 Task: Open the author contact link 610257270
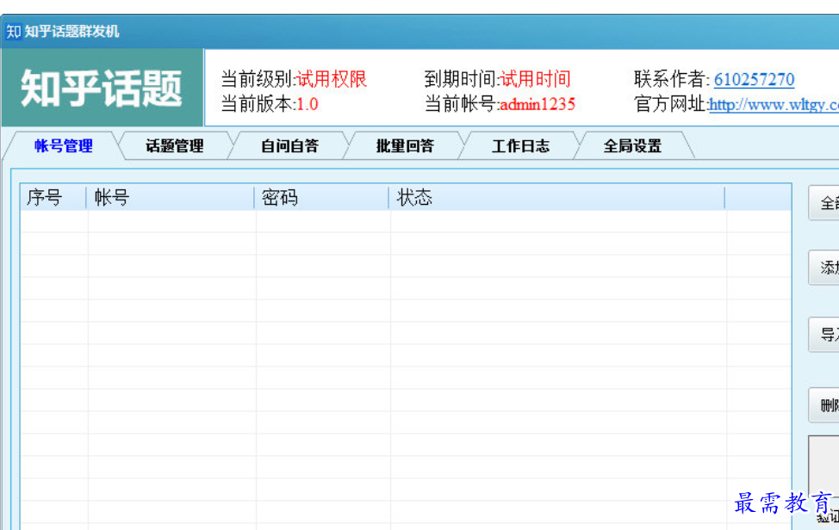coord(754,79)
